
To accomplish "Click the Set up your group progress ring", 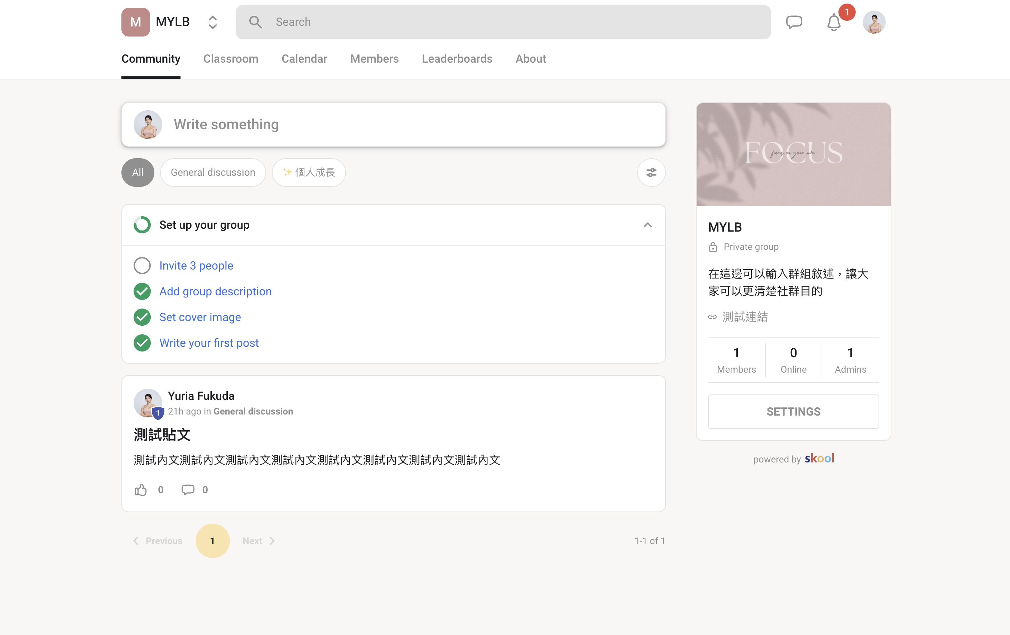I will pyautogui.click(x=142, y=225).
